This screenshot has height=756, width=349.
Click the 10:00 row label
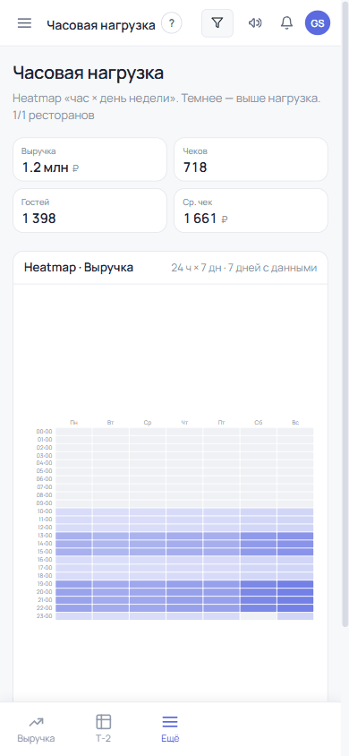tap(44, 511)
